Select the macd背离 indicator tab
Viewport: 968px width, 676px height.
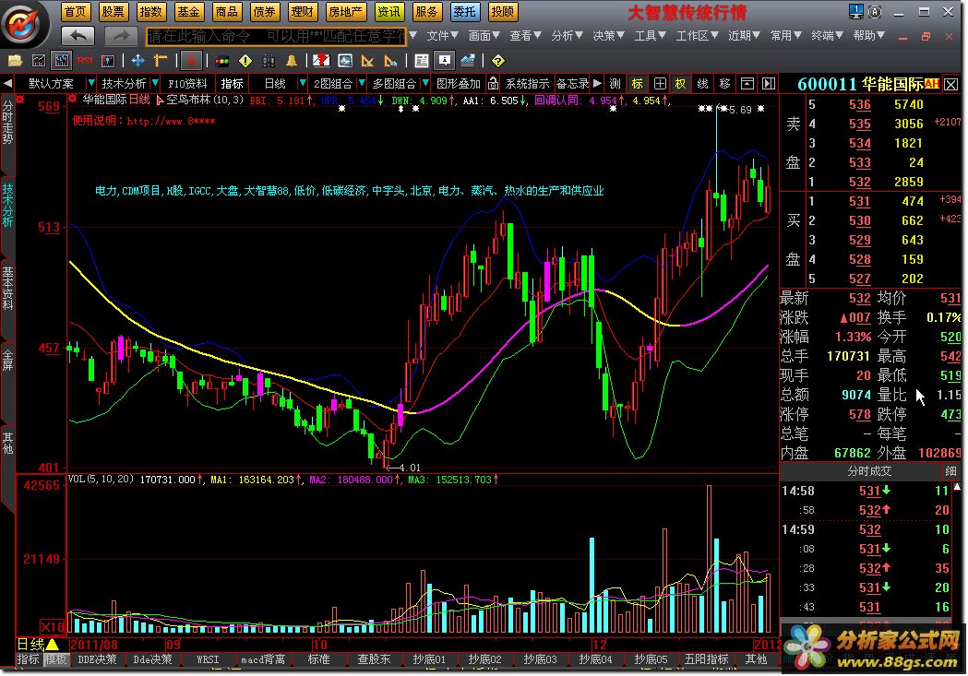(263, 659)
